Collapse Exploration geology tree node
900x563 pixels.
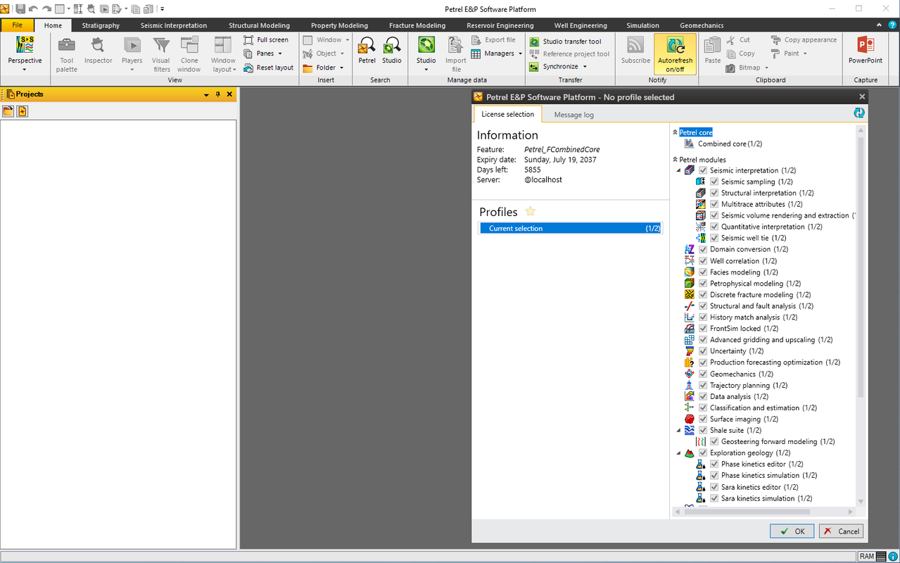point(678,453)
